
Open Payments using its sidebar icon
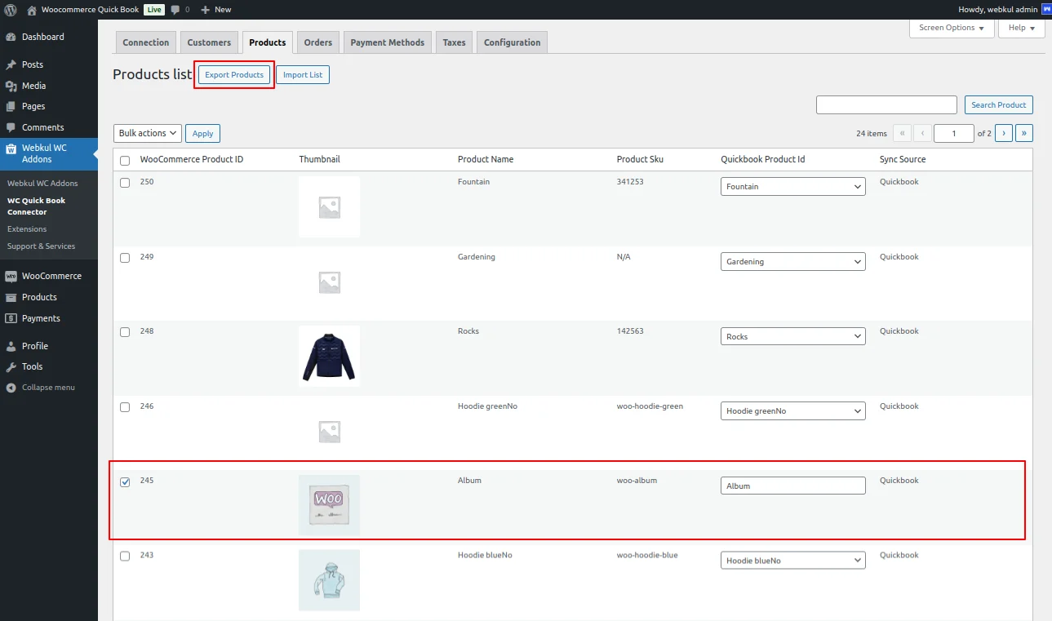point(11,318)
